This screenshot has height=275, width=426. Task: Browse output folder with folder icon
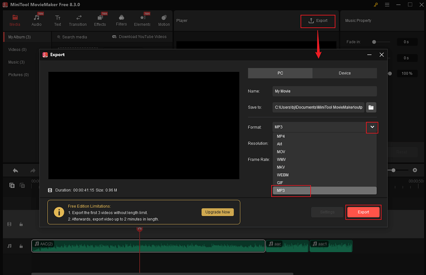[371, 107]
